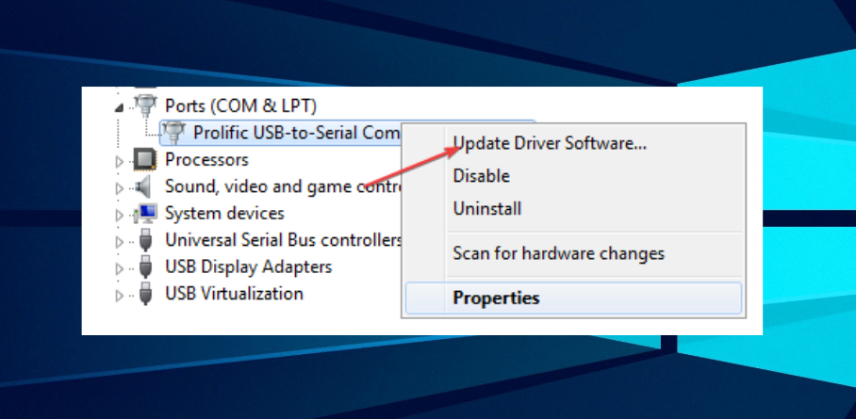Collapse the Ports (COM & LPT) node
Image resolution: width=856 pixels, height=419 pixels.
click(x=120, y=106)
